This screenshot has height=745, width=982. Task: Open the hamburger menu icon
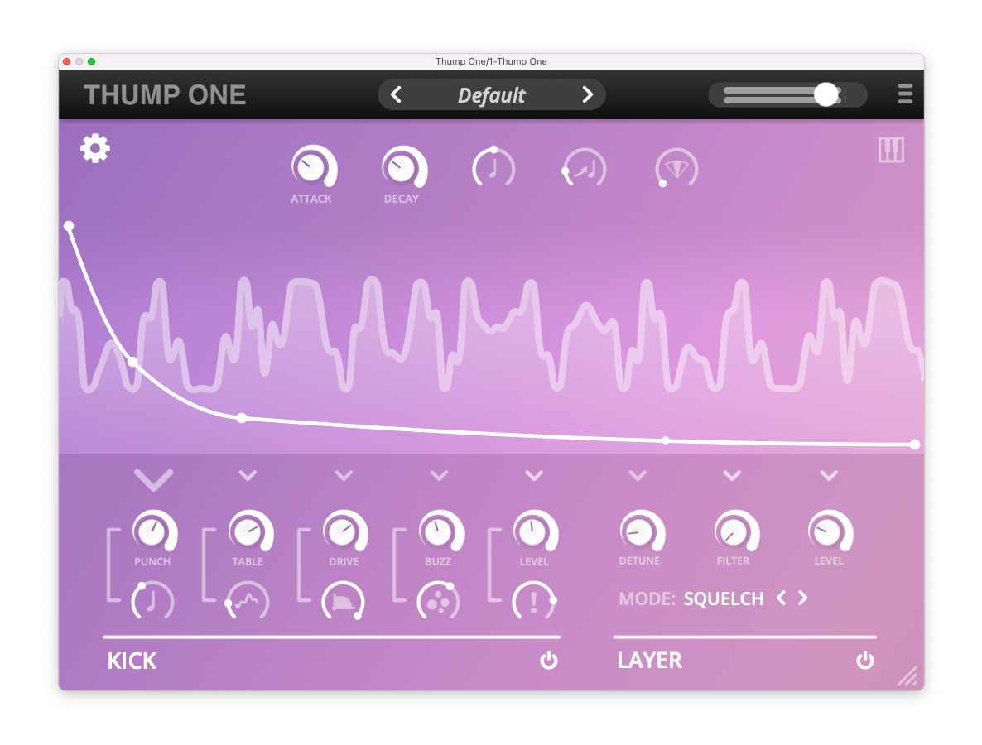[904, 94]
